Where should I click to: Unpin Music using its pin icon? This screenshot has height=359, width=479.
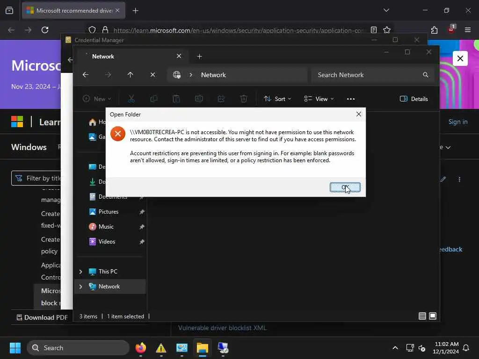tap(142, 227)
